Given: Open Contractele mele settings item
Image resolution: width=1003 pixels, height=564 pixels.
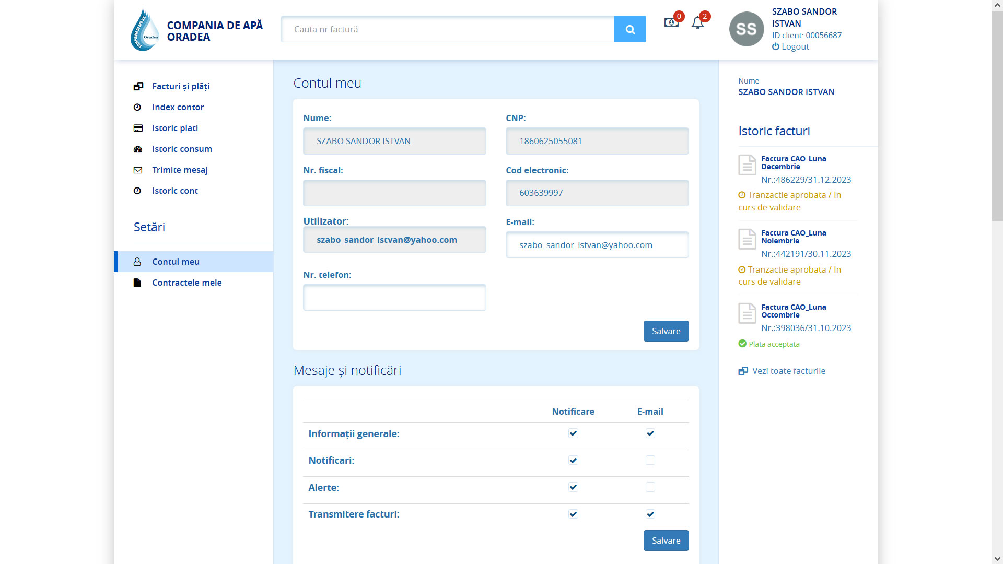Looking at the screenshot, I should click(186, 283).
